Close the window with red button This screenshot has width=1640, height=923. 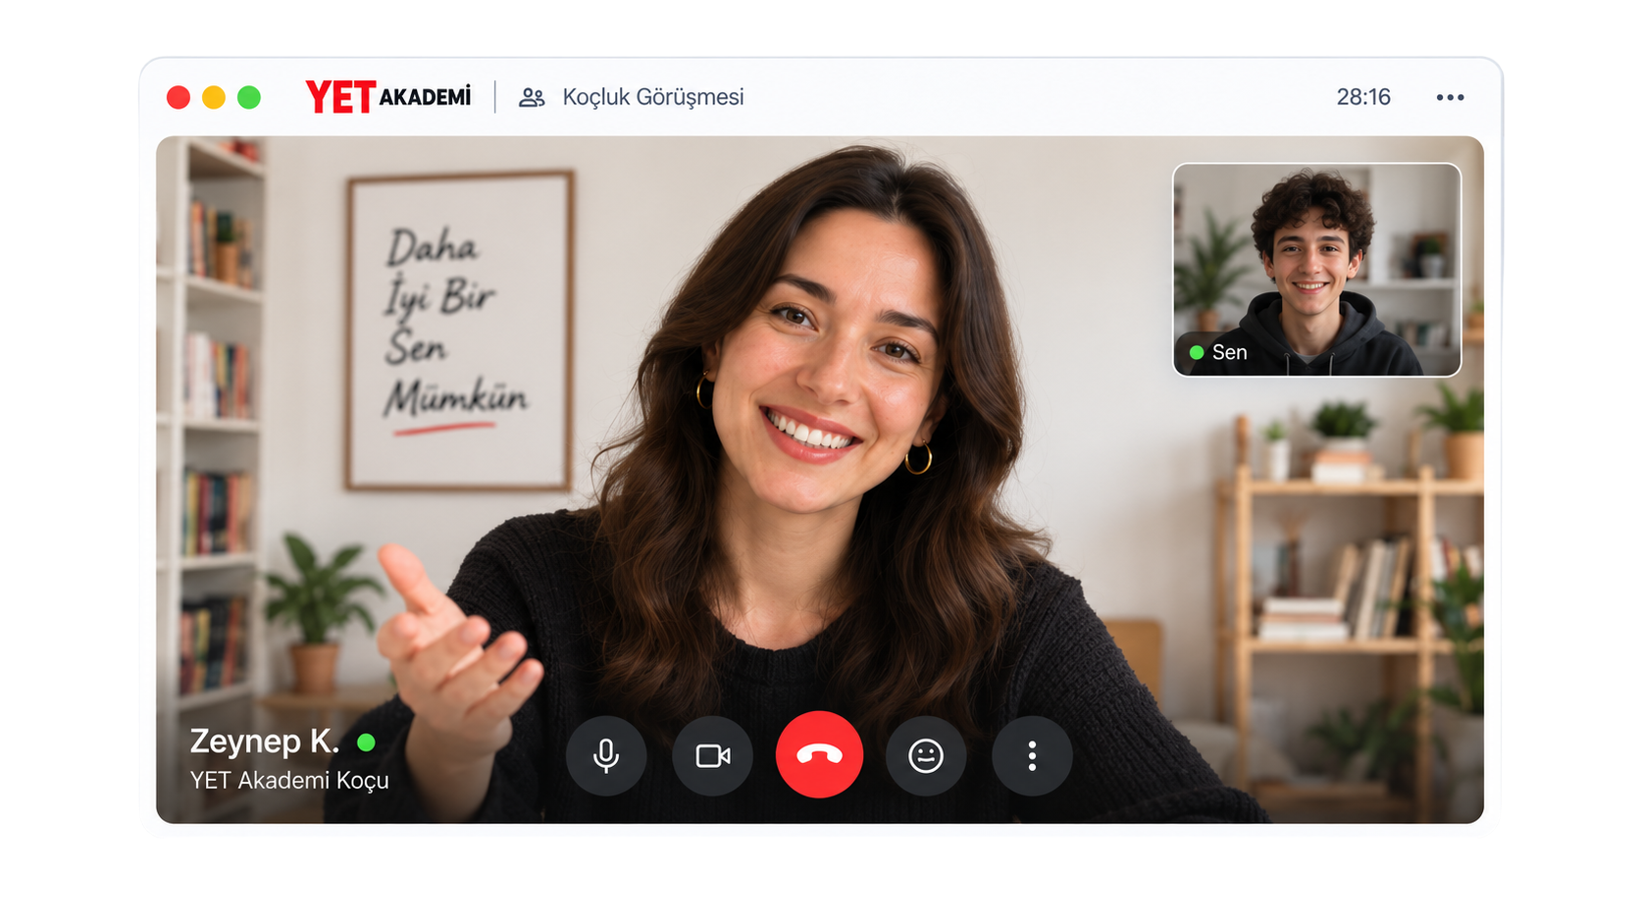(179, 97)
